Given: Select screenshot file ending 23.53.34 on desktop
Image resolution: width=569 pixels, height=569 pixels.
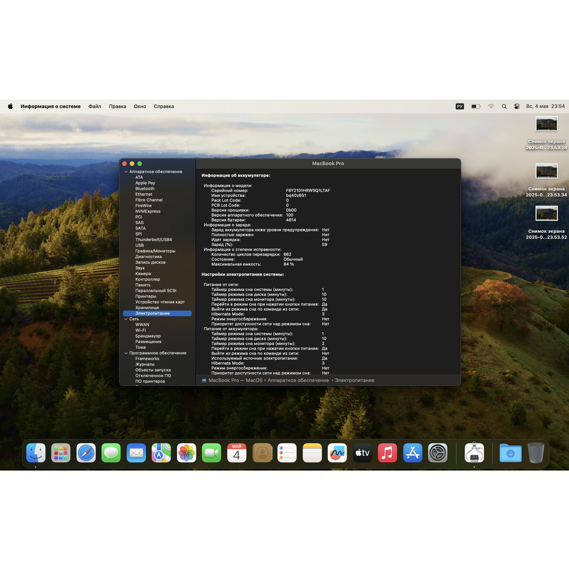Looking at the screenshot, I should [546, 180].
